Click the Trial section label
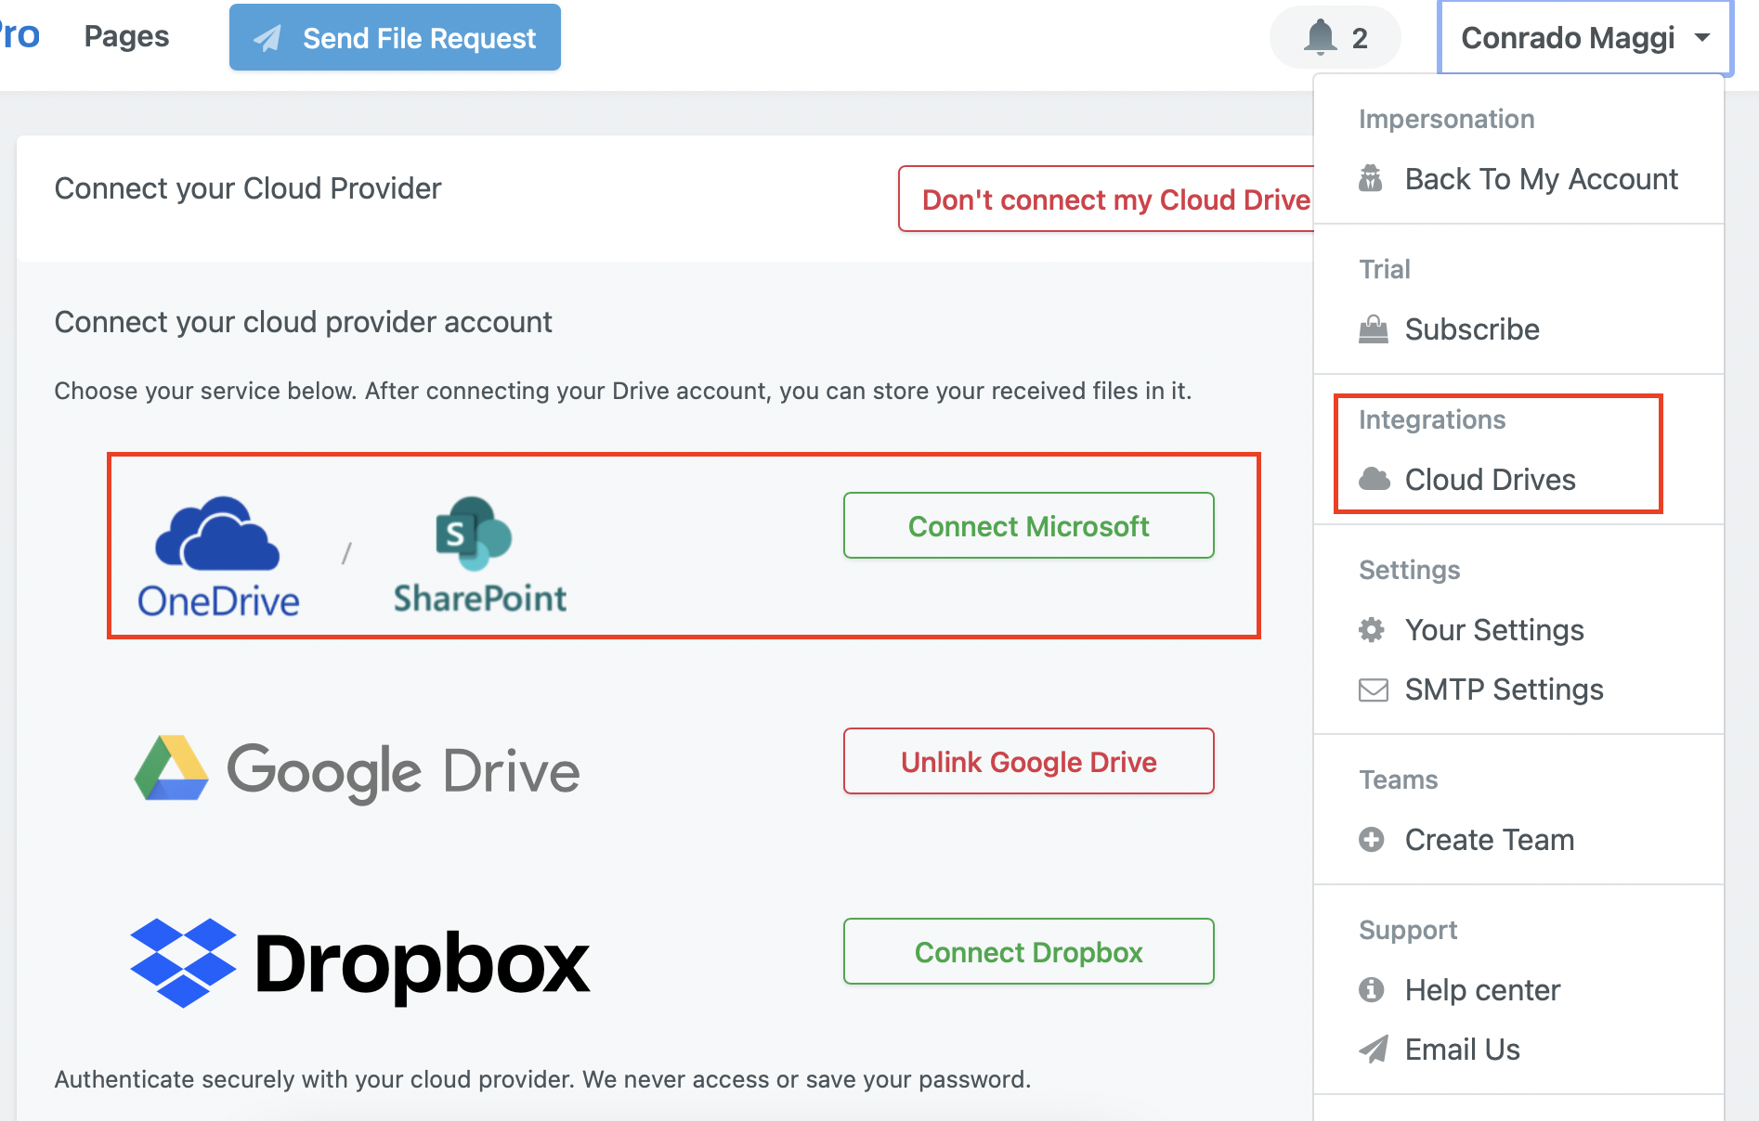 coord(1384,269)
